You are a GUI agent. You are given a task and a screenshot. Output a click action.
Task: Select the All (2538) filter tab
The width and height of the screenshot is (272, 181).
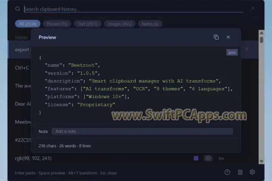click(x=28, y=24)
